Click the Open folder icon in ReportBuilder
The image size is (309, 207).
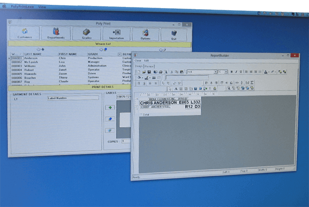(144, 72)
